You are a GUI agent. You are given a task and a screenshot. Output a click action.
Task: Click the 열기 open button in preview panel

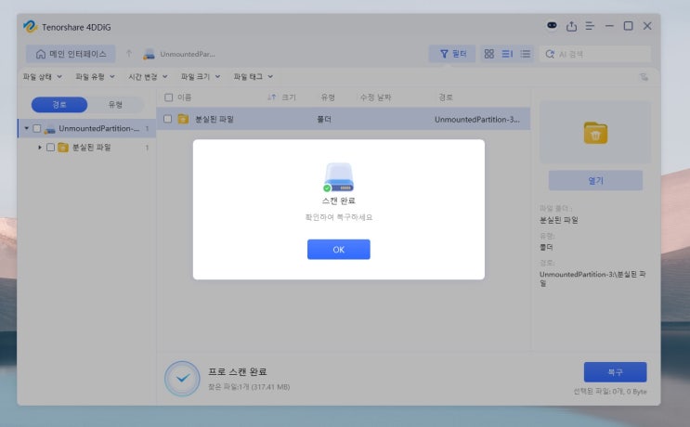click(x=595, y=181)
